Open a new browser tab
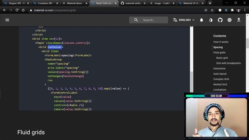The height and width of the screenshot is (140, 249). 210,3
